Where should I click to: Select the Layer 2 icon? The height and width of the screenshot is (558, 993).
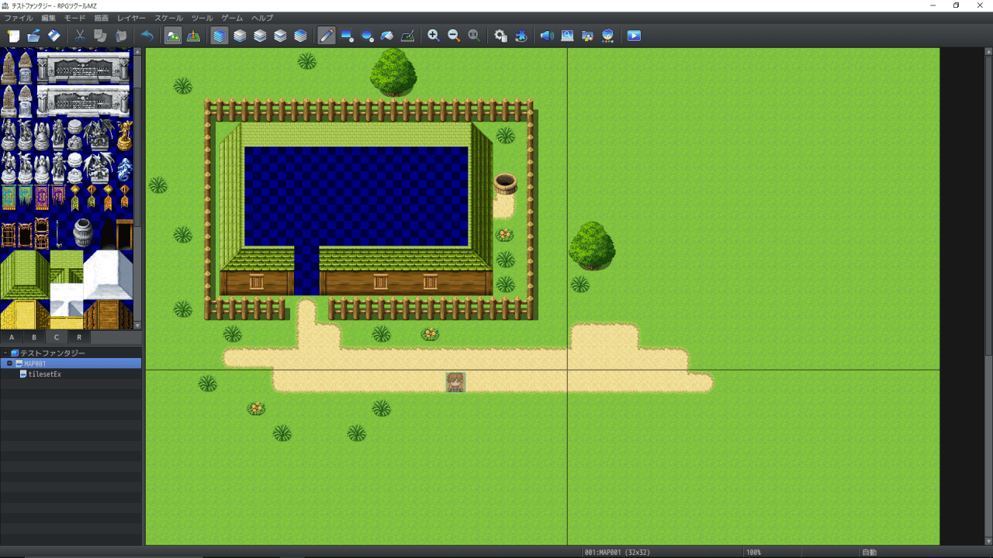click(x=260, y=36)
